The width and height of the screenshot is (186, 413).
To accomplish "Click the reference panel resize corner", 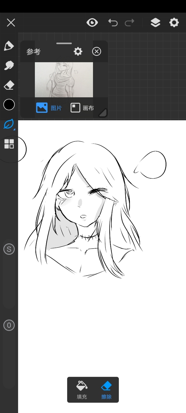I will pyautogui.click(x=103, y=113).
